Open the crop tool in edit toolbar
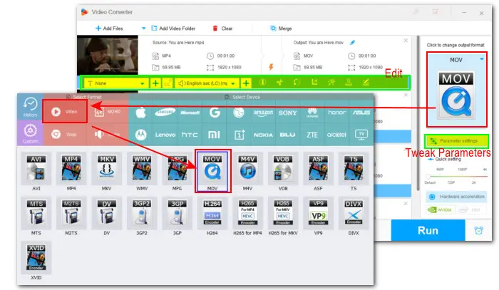This screenshot has width=499, height=290. tap(314, 83)
